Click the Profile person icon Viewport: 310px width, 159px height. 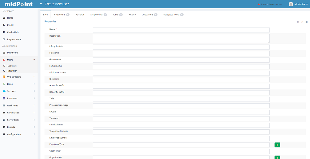(x=4, y=25)
